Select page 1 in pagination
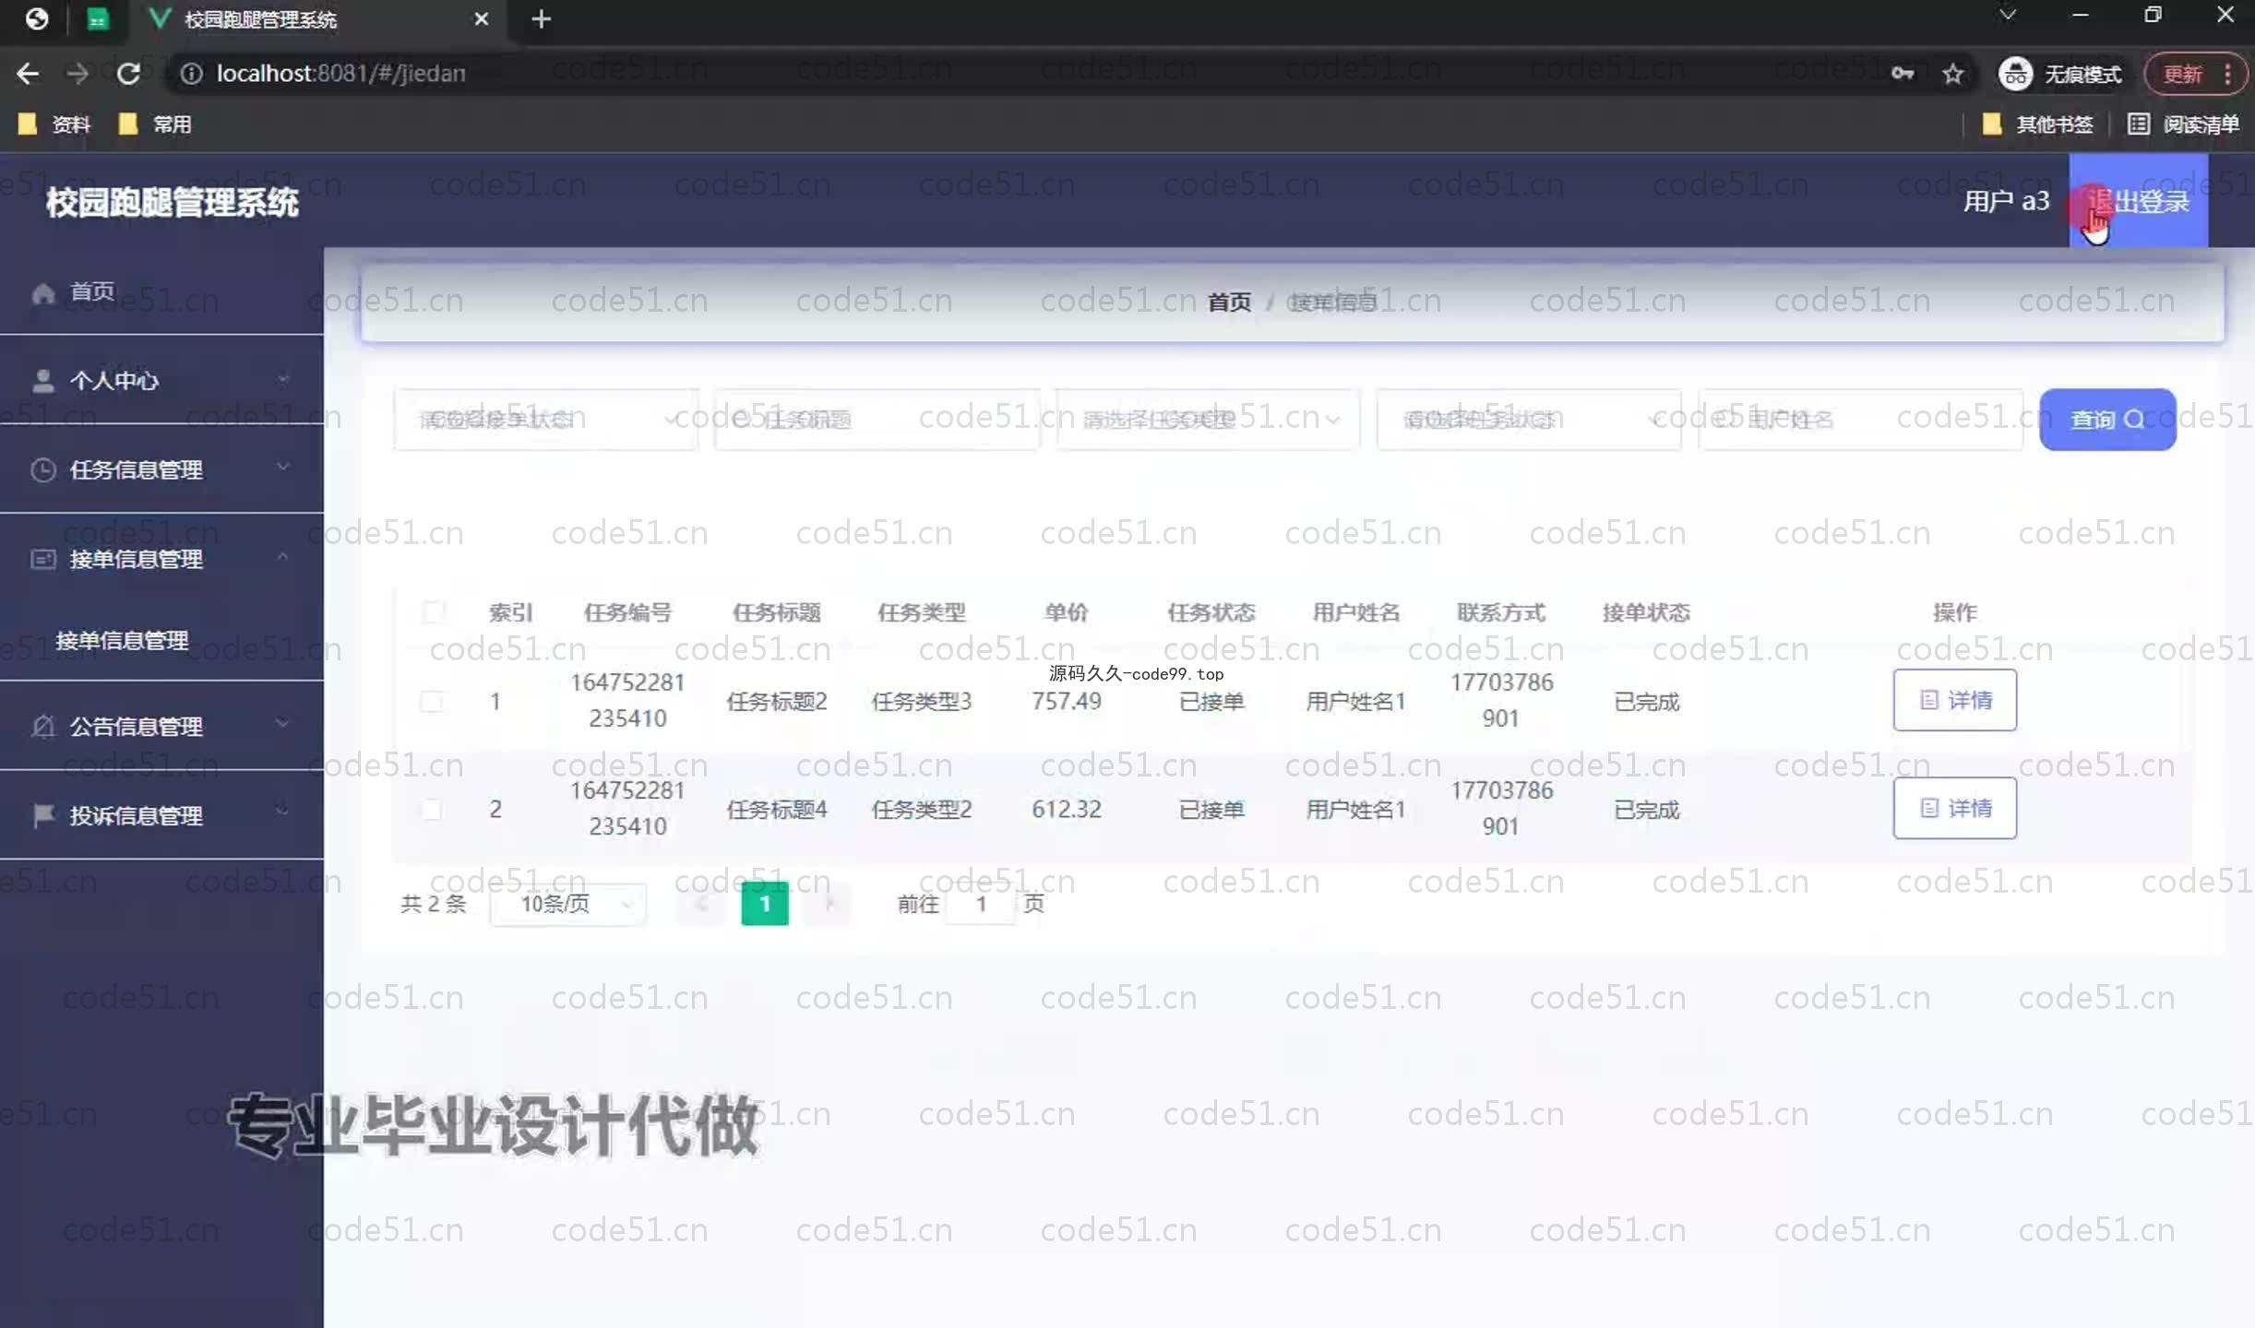2255x1328 pixels. click(765, 904)
